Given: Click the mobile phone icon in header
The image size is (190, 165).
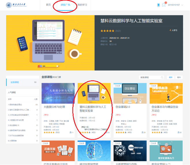Looking at the screenshot, I should click(158, 5).
